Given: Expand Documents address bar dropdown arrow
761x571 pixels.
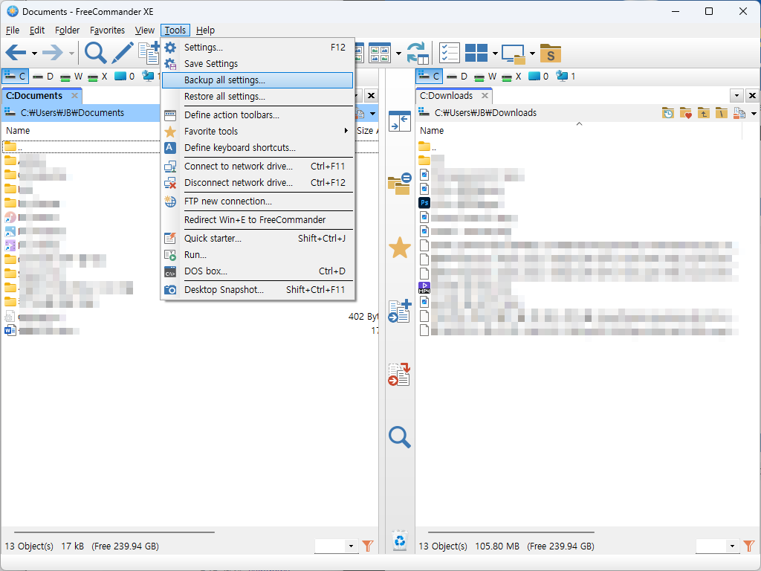Looking at the screenshot, I should [x=372, y=114].
